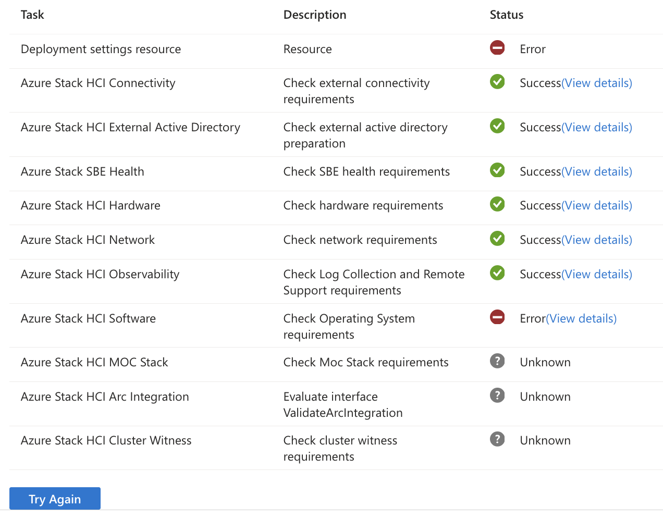Select 'Azure Stack HCI Connectivity' task text

pyautogui.click(x=98, y=83)
